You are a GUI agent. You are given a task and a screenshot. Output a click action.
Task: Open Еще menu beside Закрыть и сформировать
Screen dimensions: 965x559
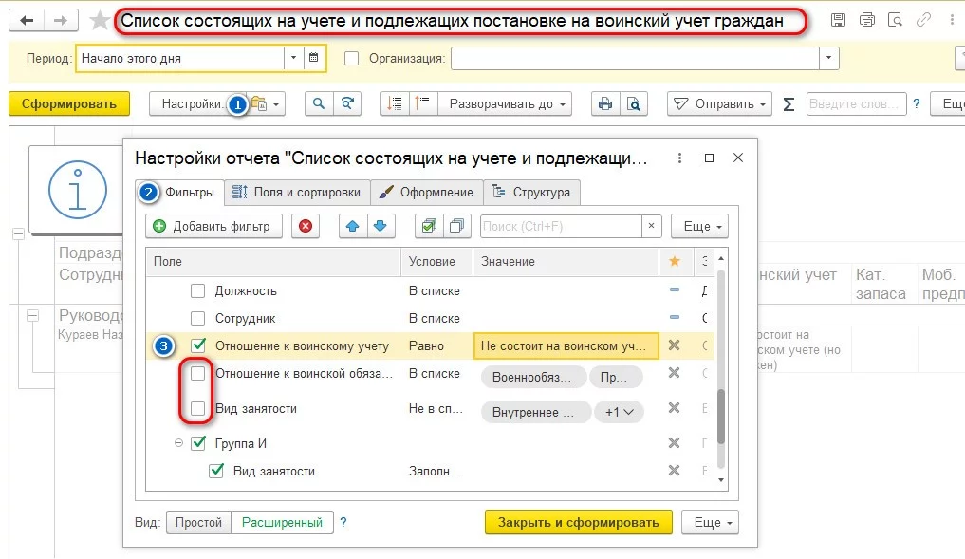pos(710,522)
